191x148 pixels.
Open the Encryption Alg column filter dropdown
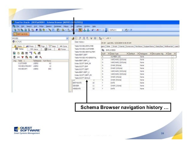click(167, 54)
